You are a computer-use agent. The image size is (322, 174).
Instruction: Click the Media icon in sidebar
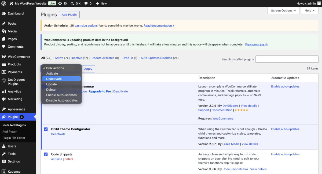tap(4, 31)
